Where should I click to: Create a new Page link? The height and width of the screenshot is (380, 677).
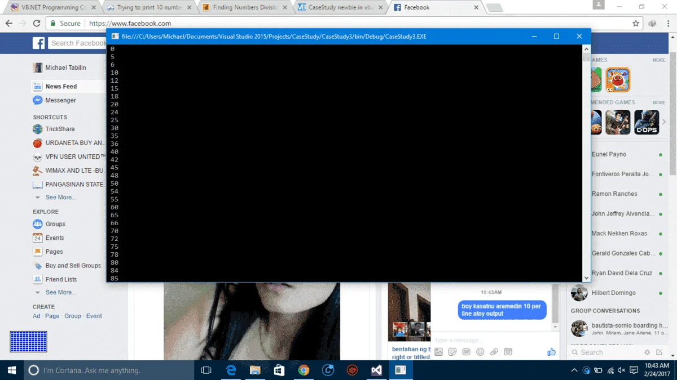[52, 316]
